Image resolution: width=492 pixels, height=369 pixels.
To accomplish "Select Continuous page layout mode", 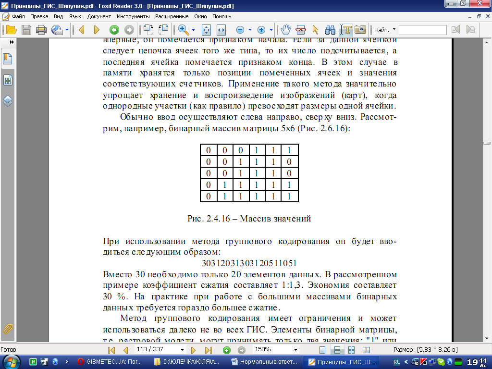I will tap(337, 350).
